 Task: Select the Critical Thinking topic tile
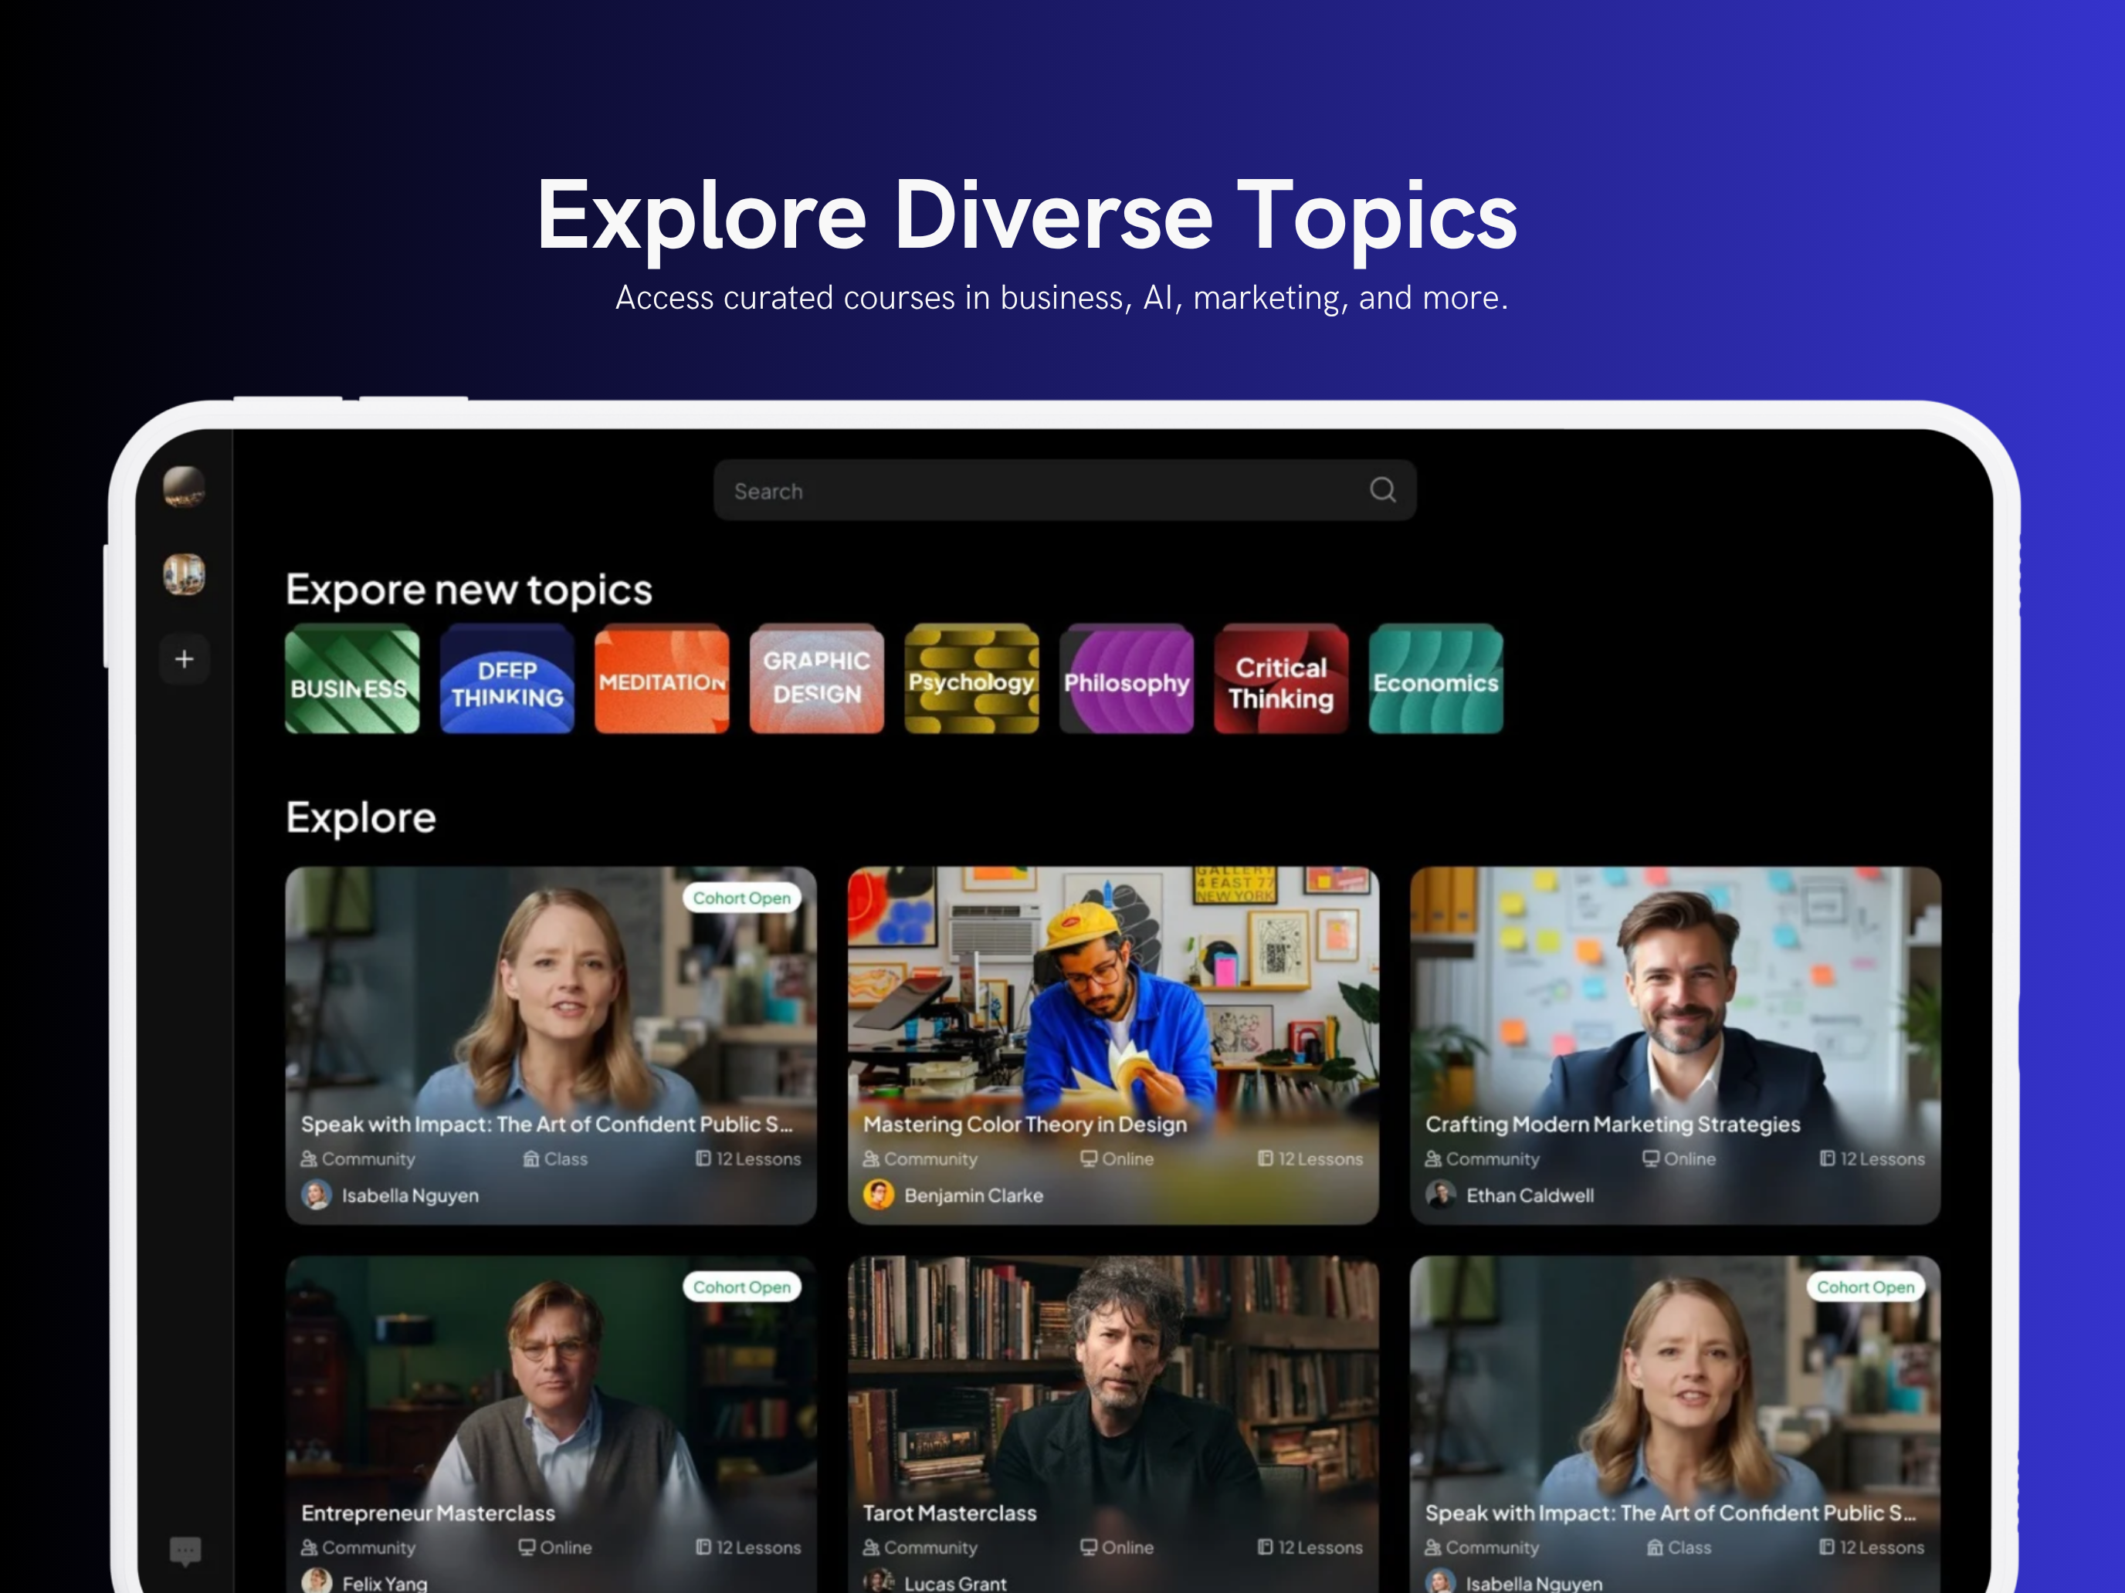pos(1280,679)
